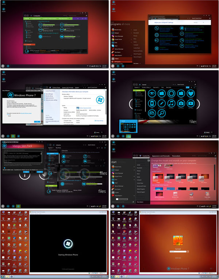Select DVD RW Drive icon in Computer window
Viewport: 219px width, 279px height.
[x=40, y=37]
